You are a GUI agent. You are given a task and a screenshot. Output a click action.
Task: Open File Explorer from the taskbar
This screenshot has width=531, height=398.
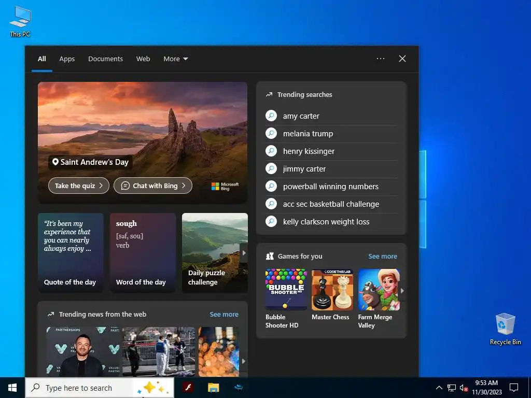(x=213, y=388)
